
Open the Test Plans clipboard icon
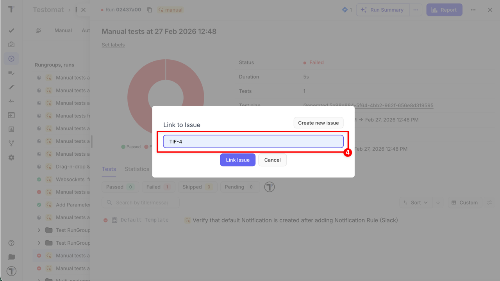point(11,44)
